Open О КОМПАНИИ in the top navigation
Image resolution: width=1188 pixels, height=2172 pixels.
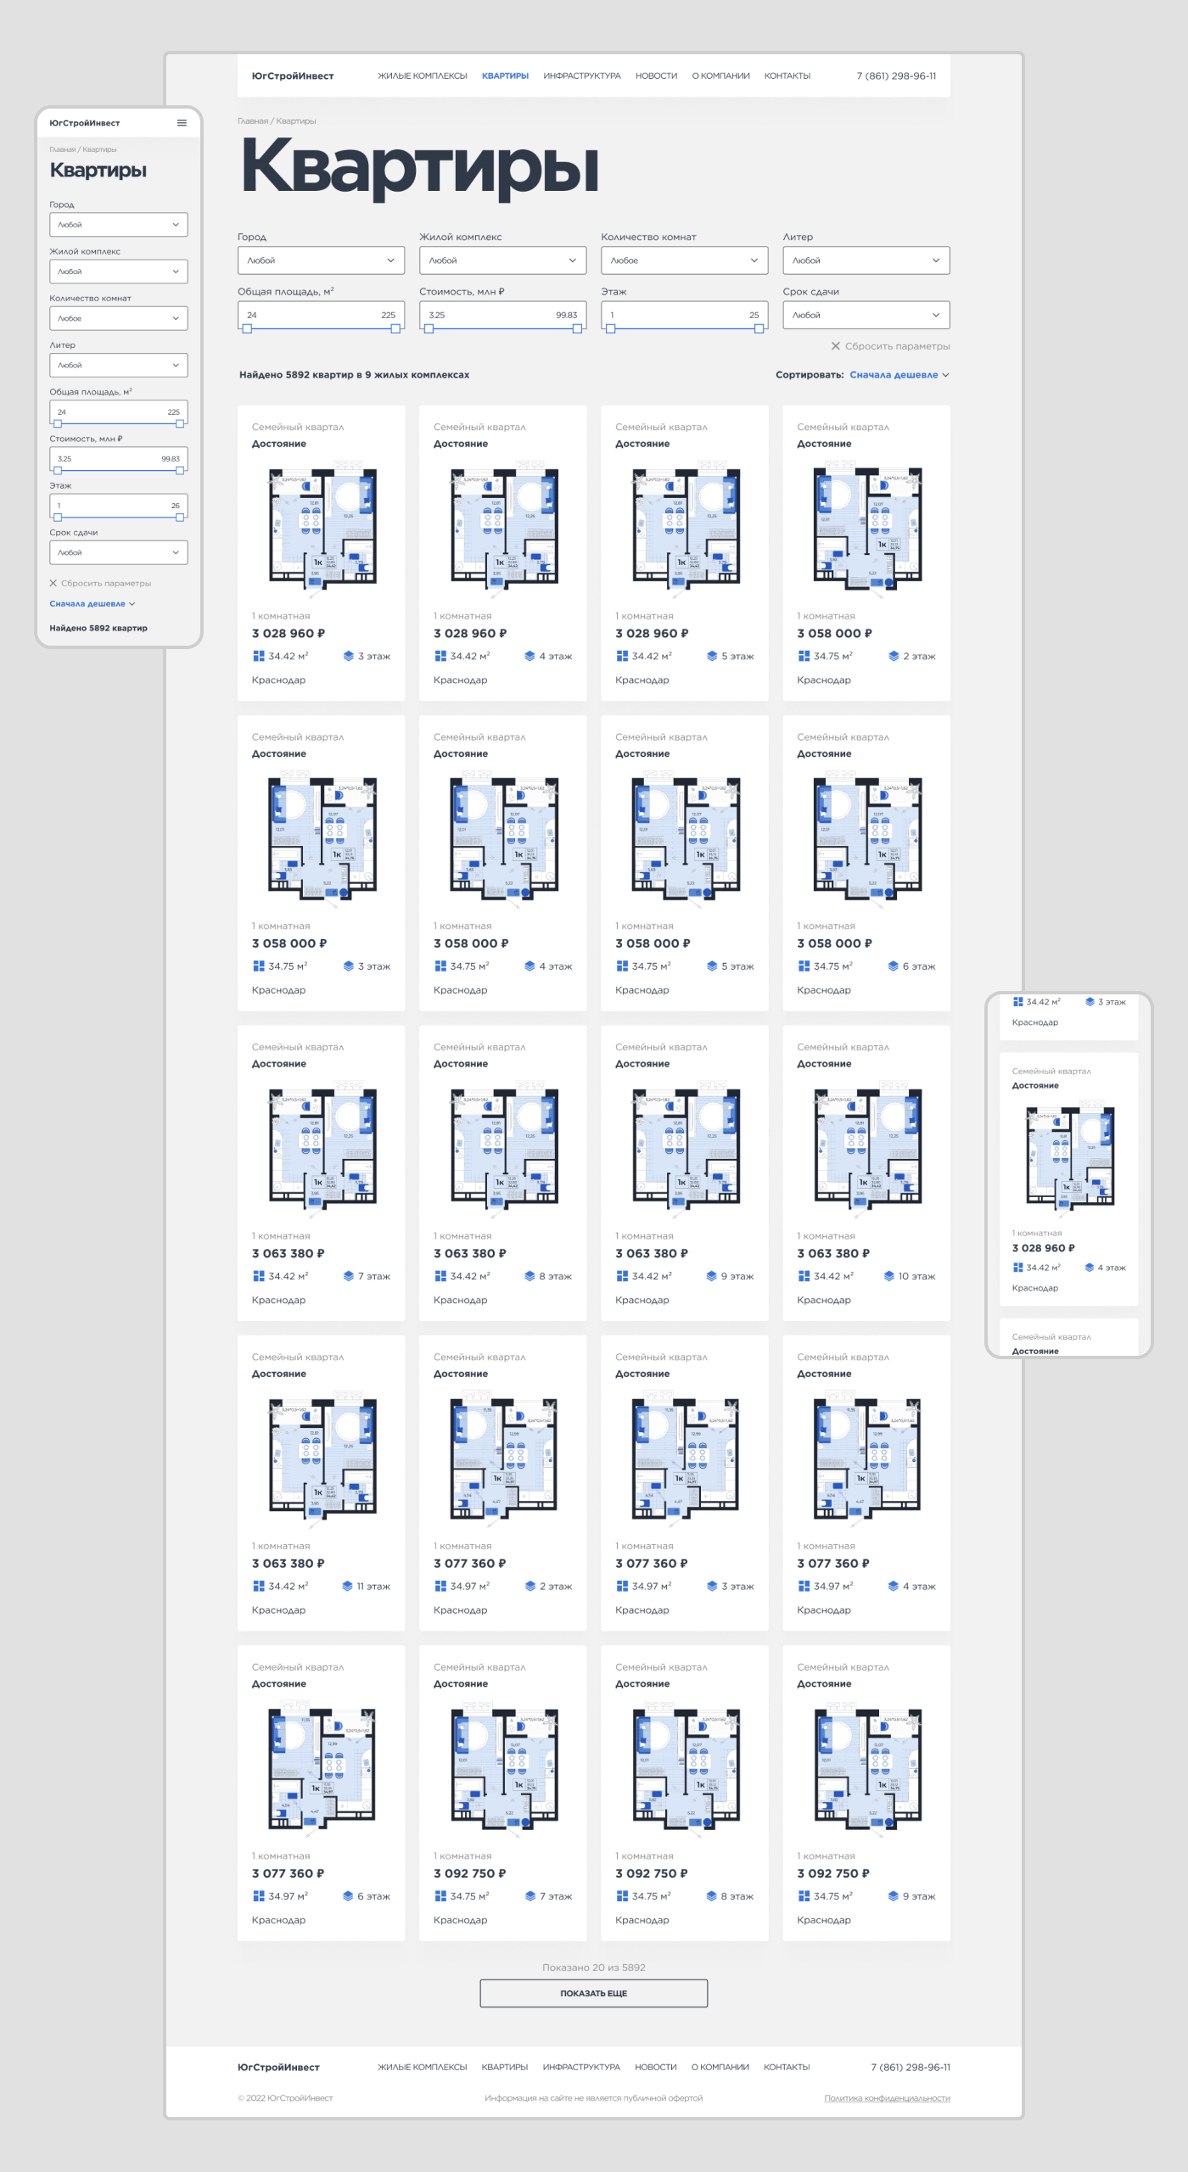(x=720, y=76)
